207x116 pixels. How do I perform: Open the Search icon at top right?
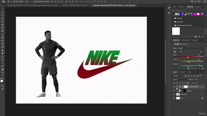tap(195, 2)
